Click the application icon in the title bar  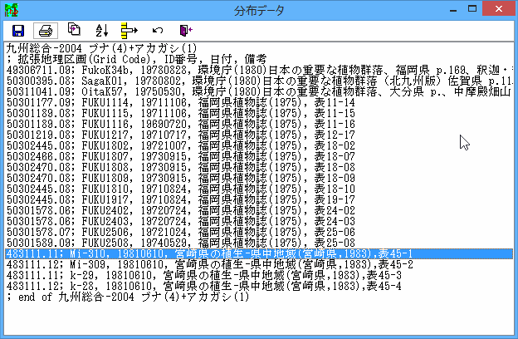(12, 10)
